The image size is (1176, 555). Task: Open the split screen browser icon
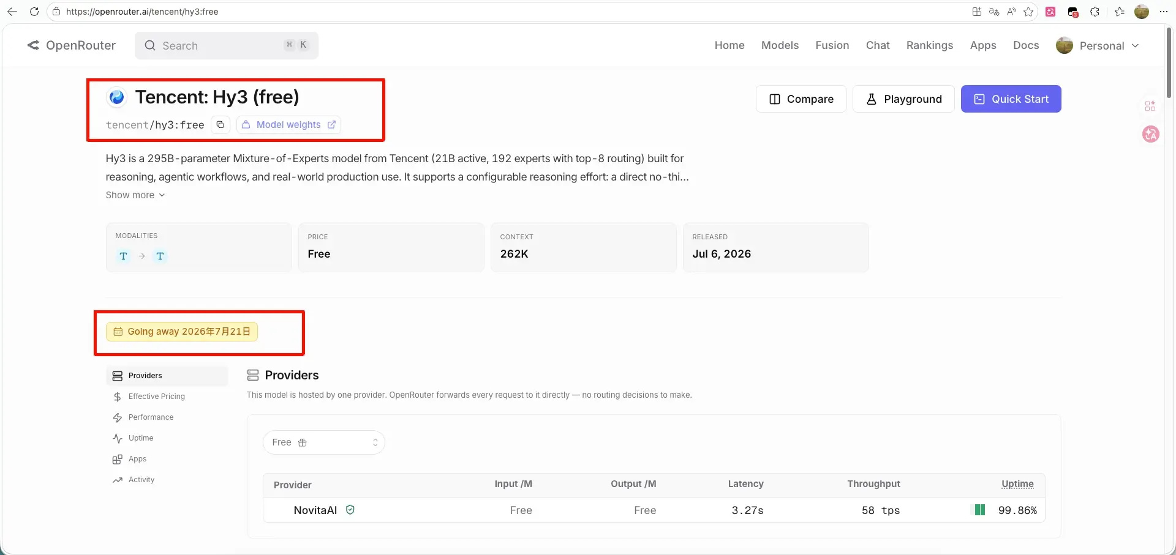click(x=977, y=12)
